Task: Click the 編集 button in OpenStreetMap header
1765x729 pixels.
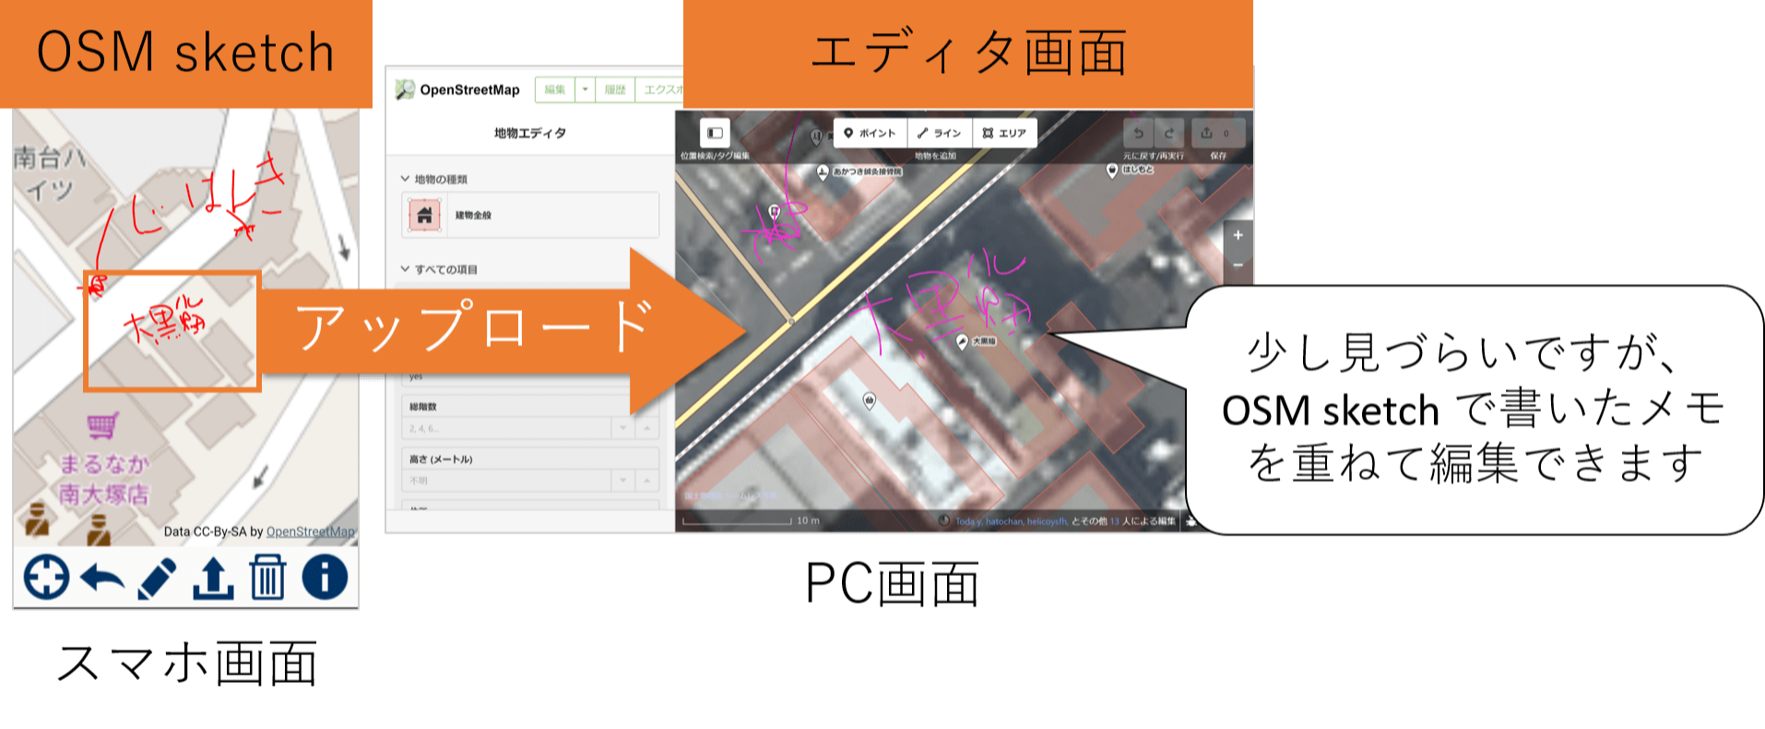Action: 554,89
